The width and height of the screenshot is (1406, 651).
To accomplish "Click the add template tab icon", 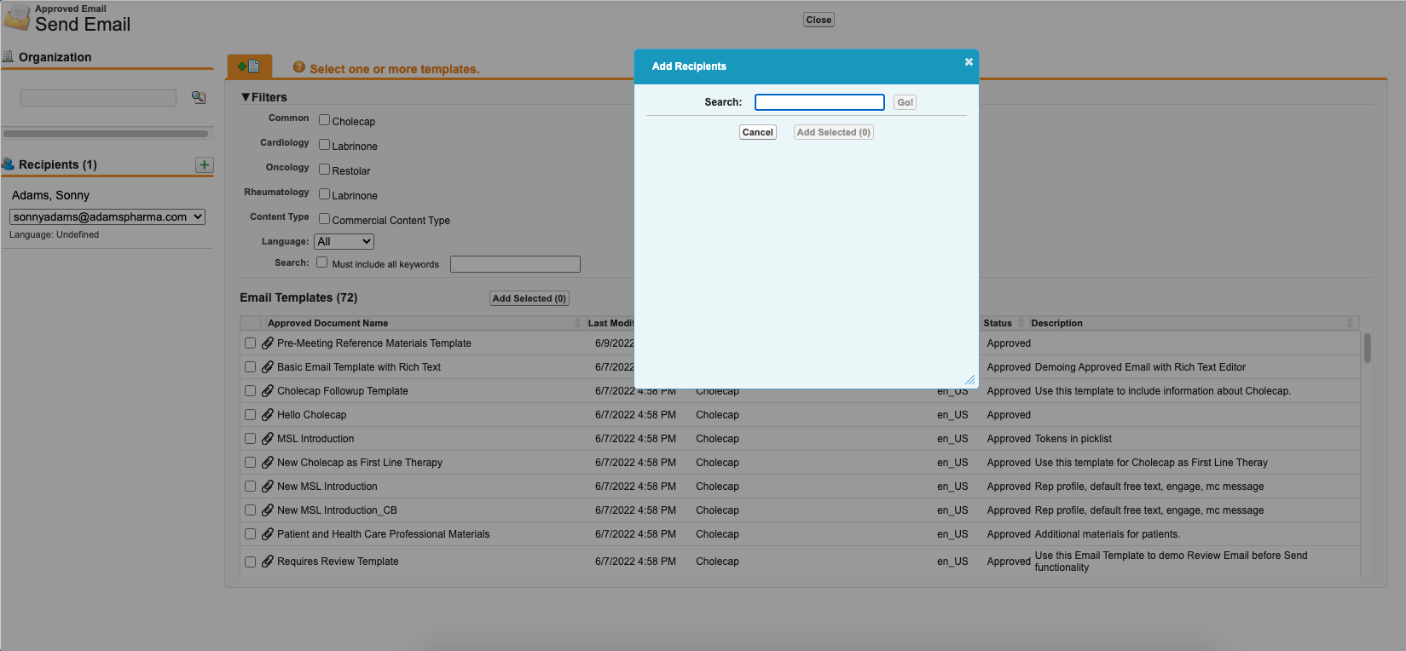I will (x=249, y=66).
